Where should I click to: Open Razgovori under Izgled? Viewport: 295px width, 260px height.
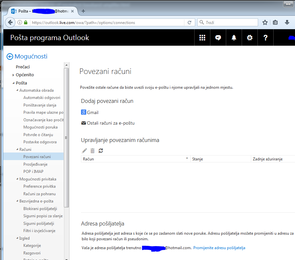pos(32,253)
